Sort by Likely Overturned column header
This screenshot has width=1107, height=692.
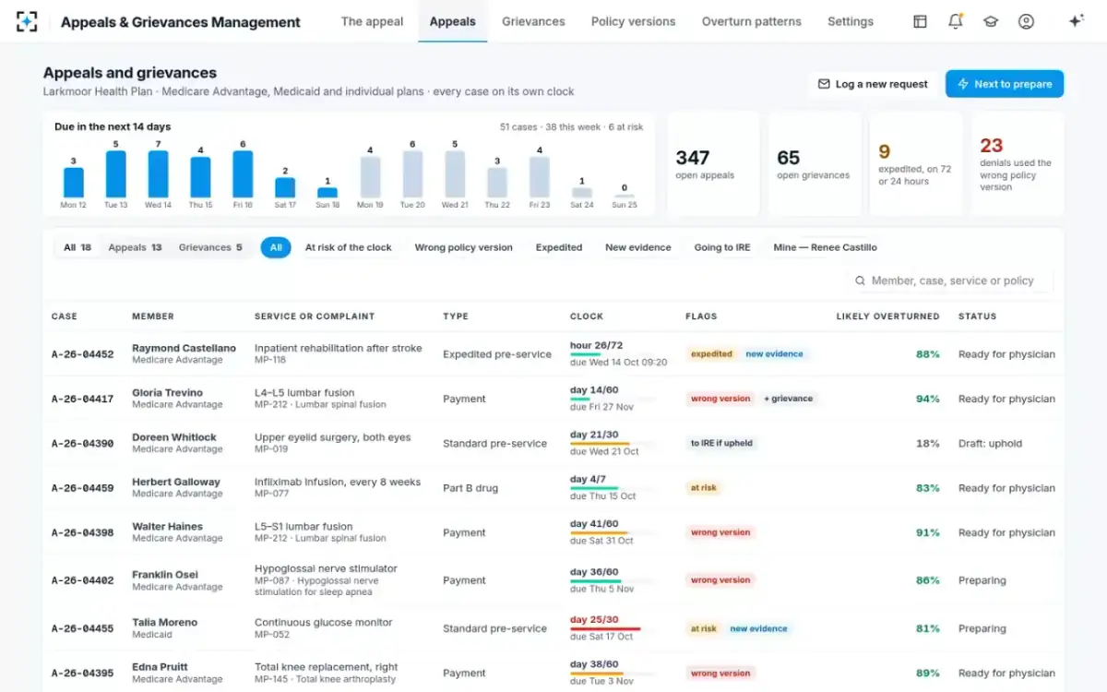[x=887, y=316]
